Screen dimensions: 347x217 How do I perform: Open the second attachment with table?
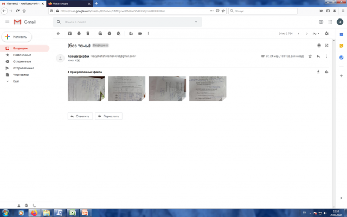pos(127,89)
